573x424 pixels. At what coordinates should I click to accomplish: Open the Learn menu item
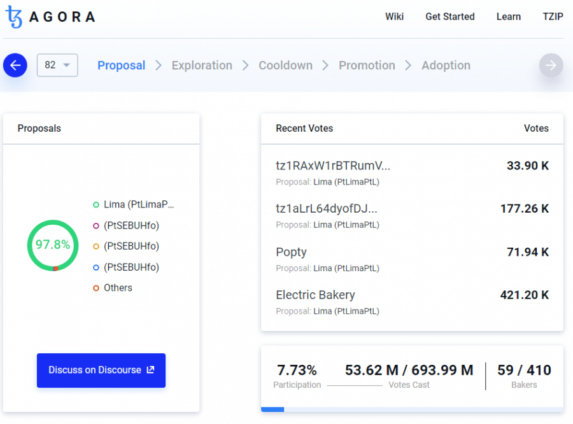pos(508,17)
